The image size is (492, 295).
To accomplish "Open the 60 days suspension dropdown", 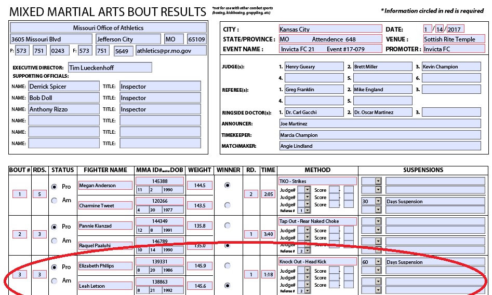I will pyautogui.click(x=378, y=262).
